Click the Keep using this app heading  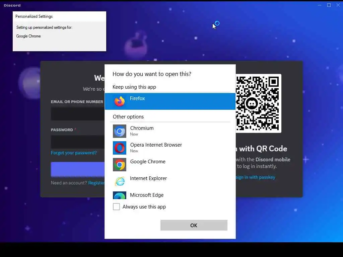coord(134,87)
